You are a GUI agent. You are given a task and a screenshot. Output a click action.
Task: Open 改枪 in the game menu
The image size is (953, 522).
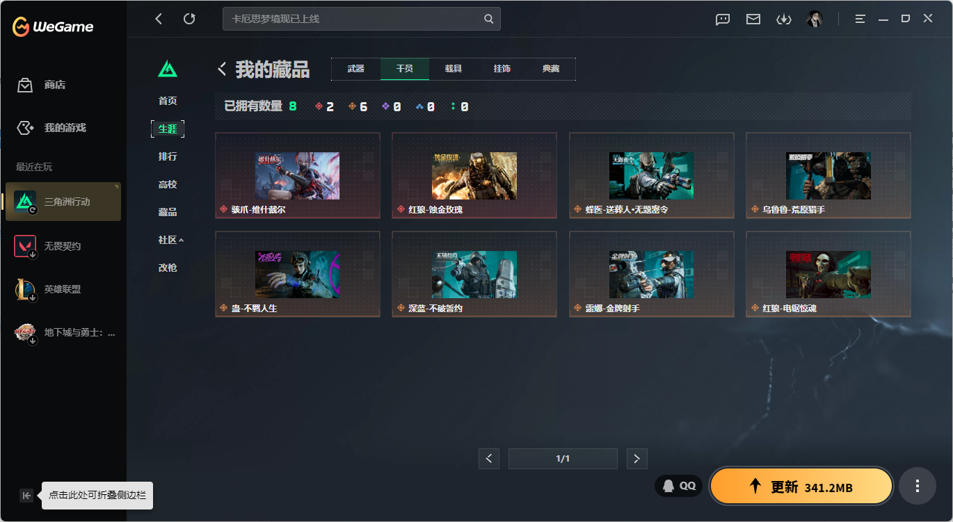tap(168, 268)
